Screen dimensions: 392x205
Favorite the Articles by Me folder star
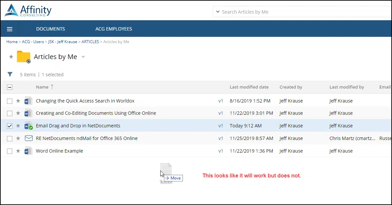point(11,57)
